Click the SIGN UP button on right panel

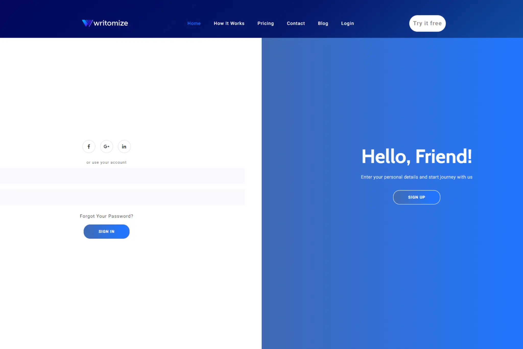tap(417, 197)
